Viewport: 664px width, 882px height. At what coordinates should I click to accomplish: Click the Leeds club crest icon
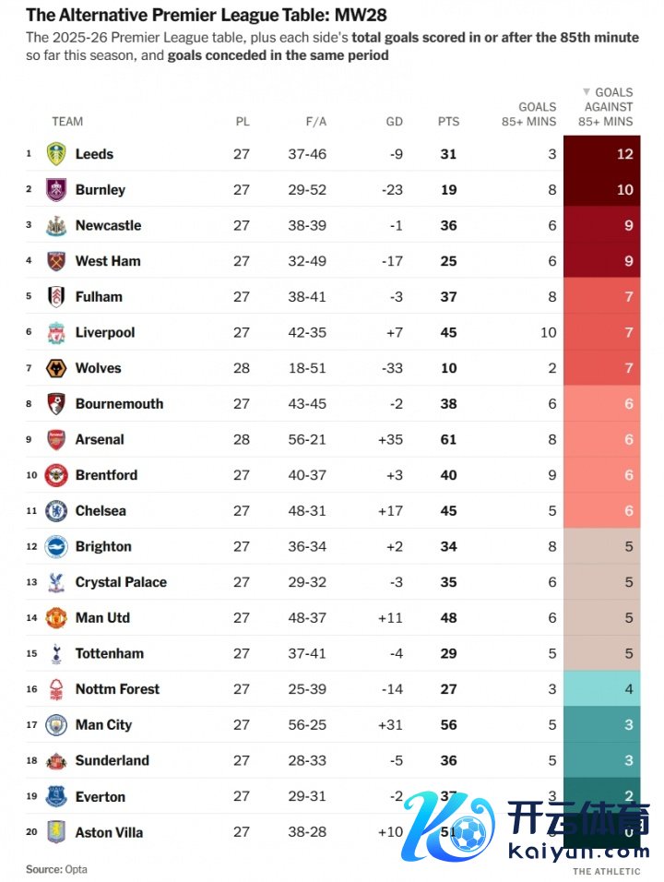coord(56,154)
